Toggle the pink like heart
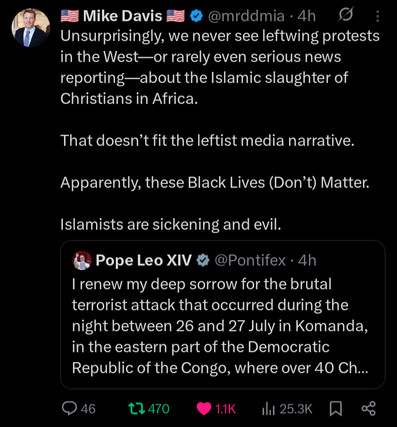Image resolution: width=397 pixels, height=427 pixels. [x=205, y=408]
